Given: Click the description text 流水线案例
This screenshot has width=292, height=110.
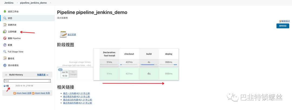Looking at the screenshot, I should coord(62,18).
